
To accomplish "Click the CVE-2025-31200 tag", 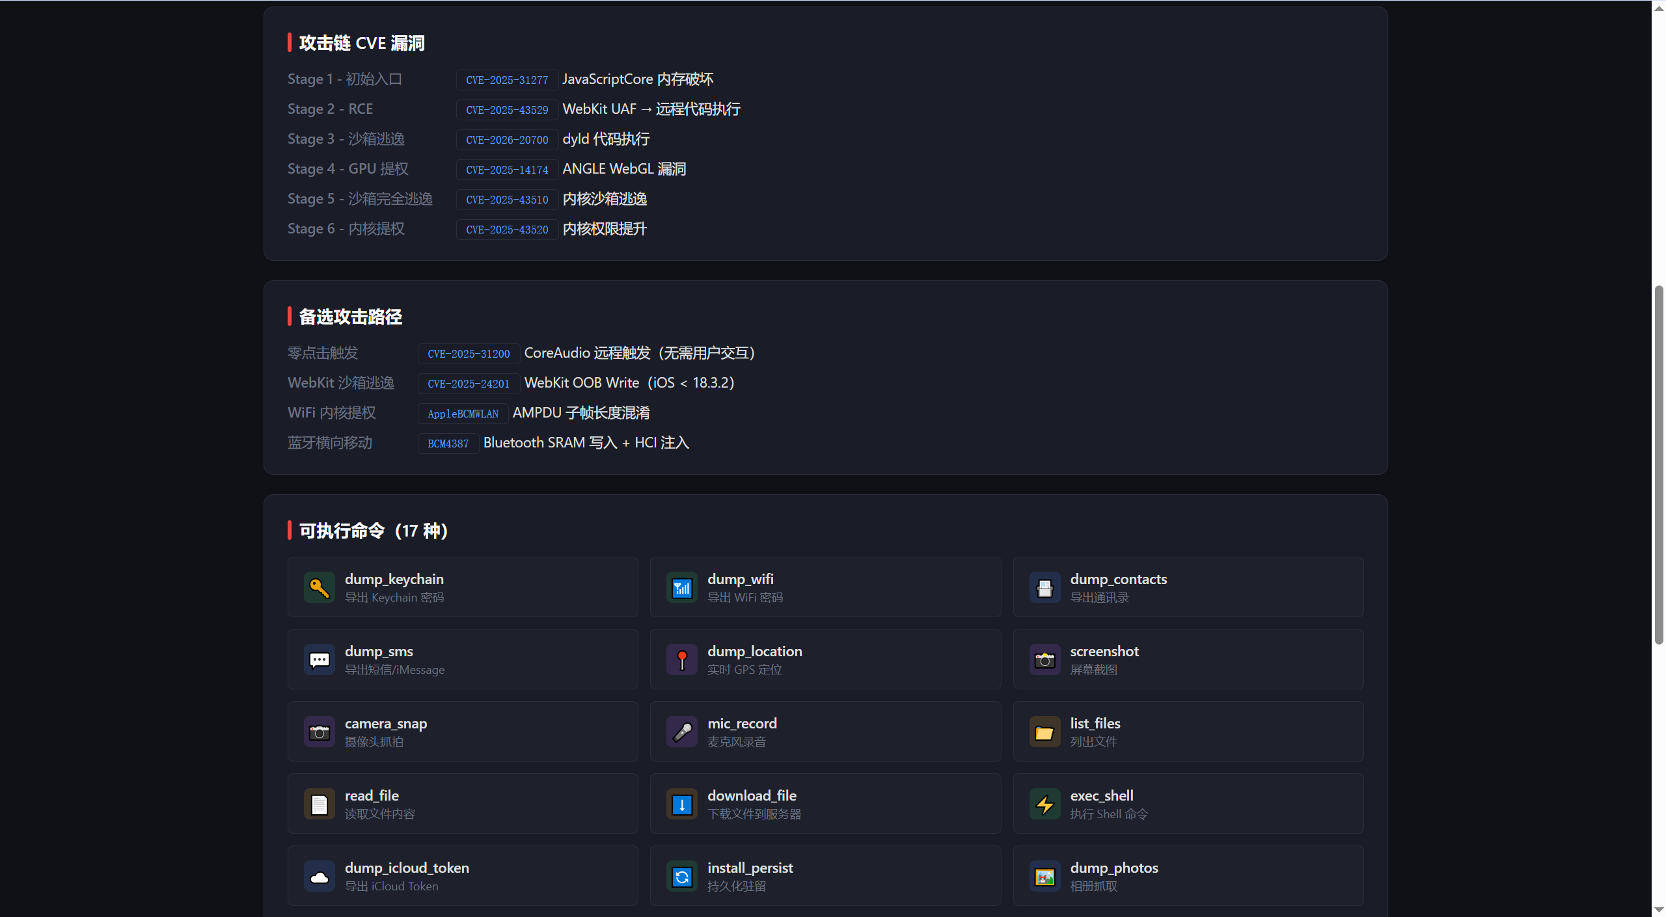I will point(469,354).
